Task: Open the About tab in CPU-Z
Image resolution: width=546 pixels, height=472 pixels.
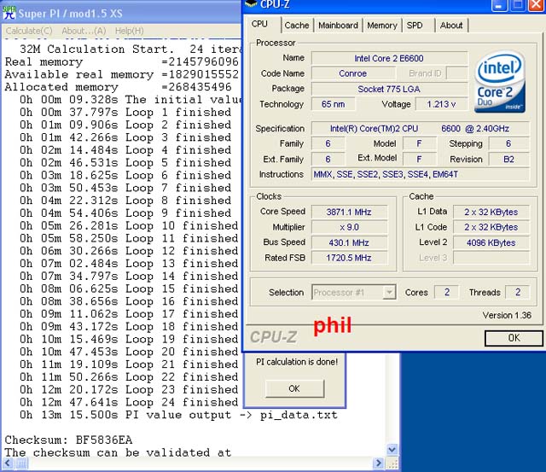Action: pos(451,26)
